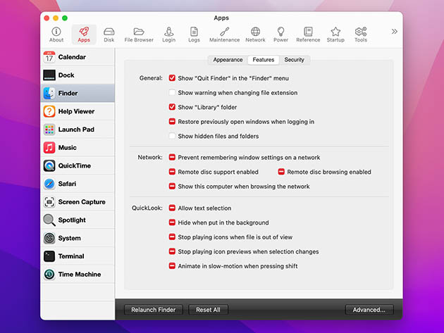This screenshot has width=444, height=333.
Task: Click the Relaunch Finder button
Action: tap(154, 310)
